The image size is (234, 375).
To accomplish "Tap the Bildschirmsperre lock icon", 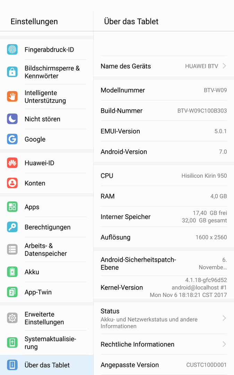I will pyautogui.click(x=12, y=72).
